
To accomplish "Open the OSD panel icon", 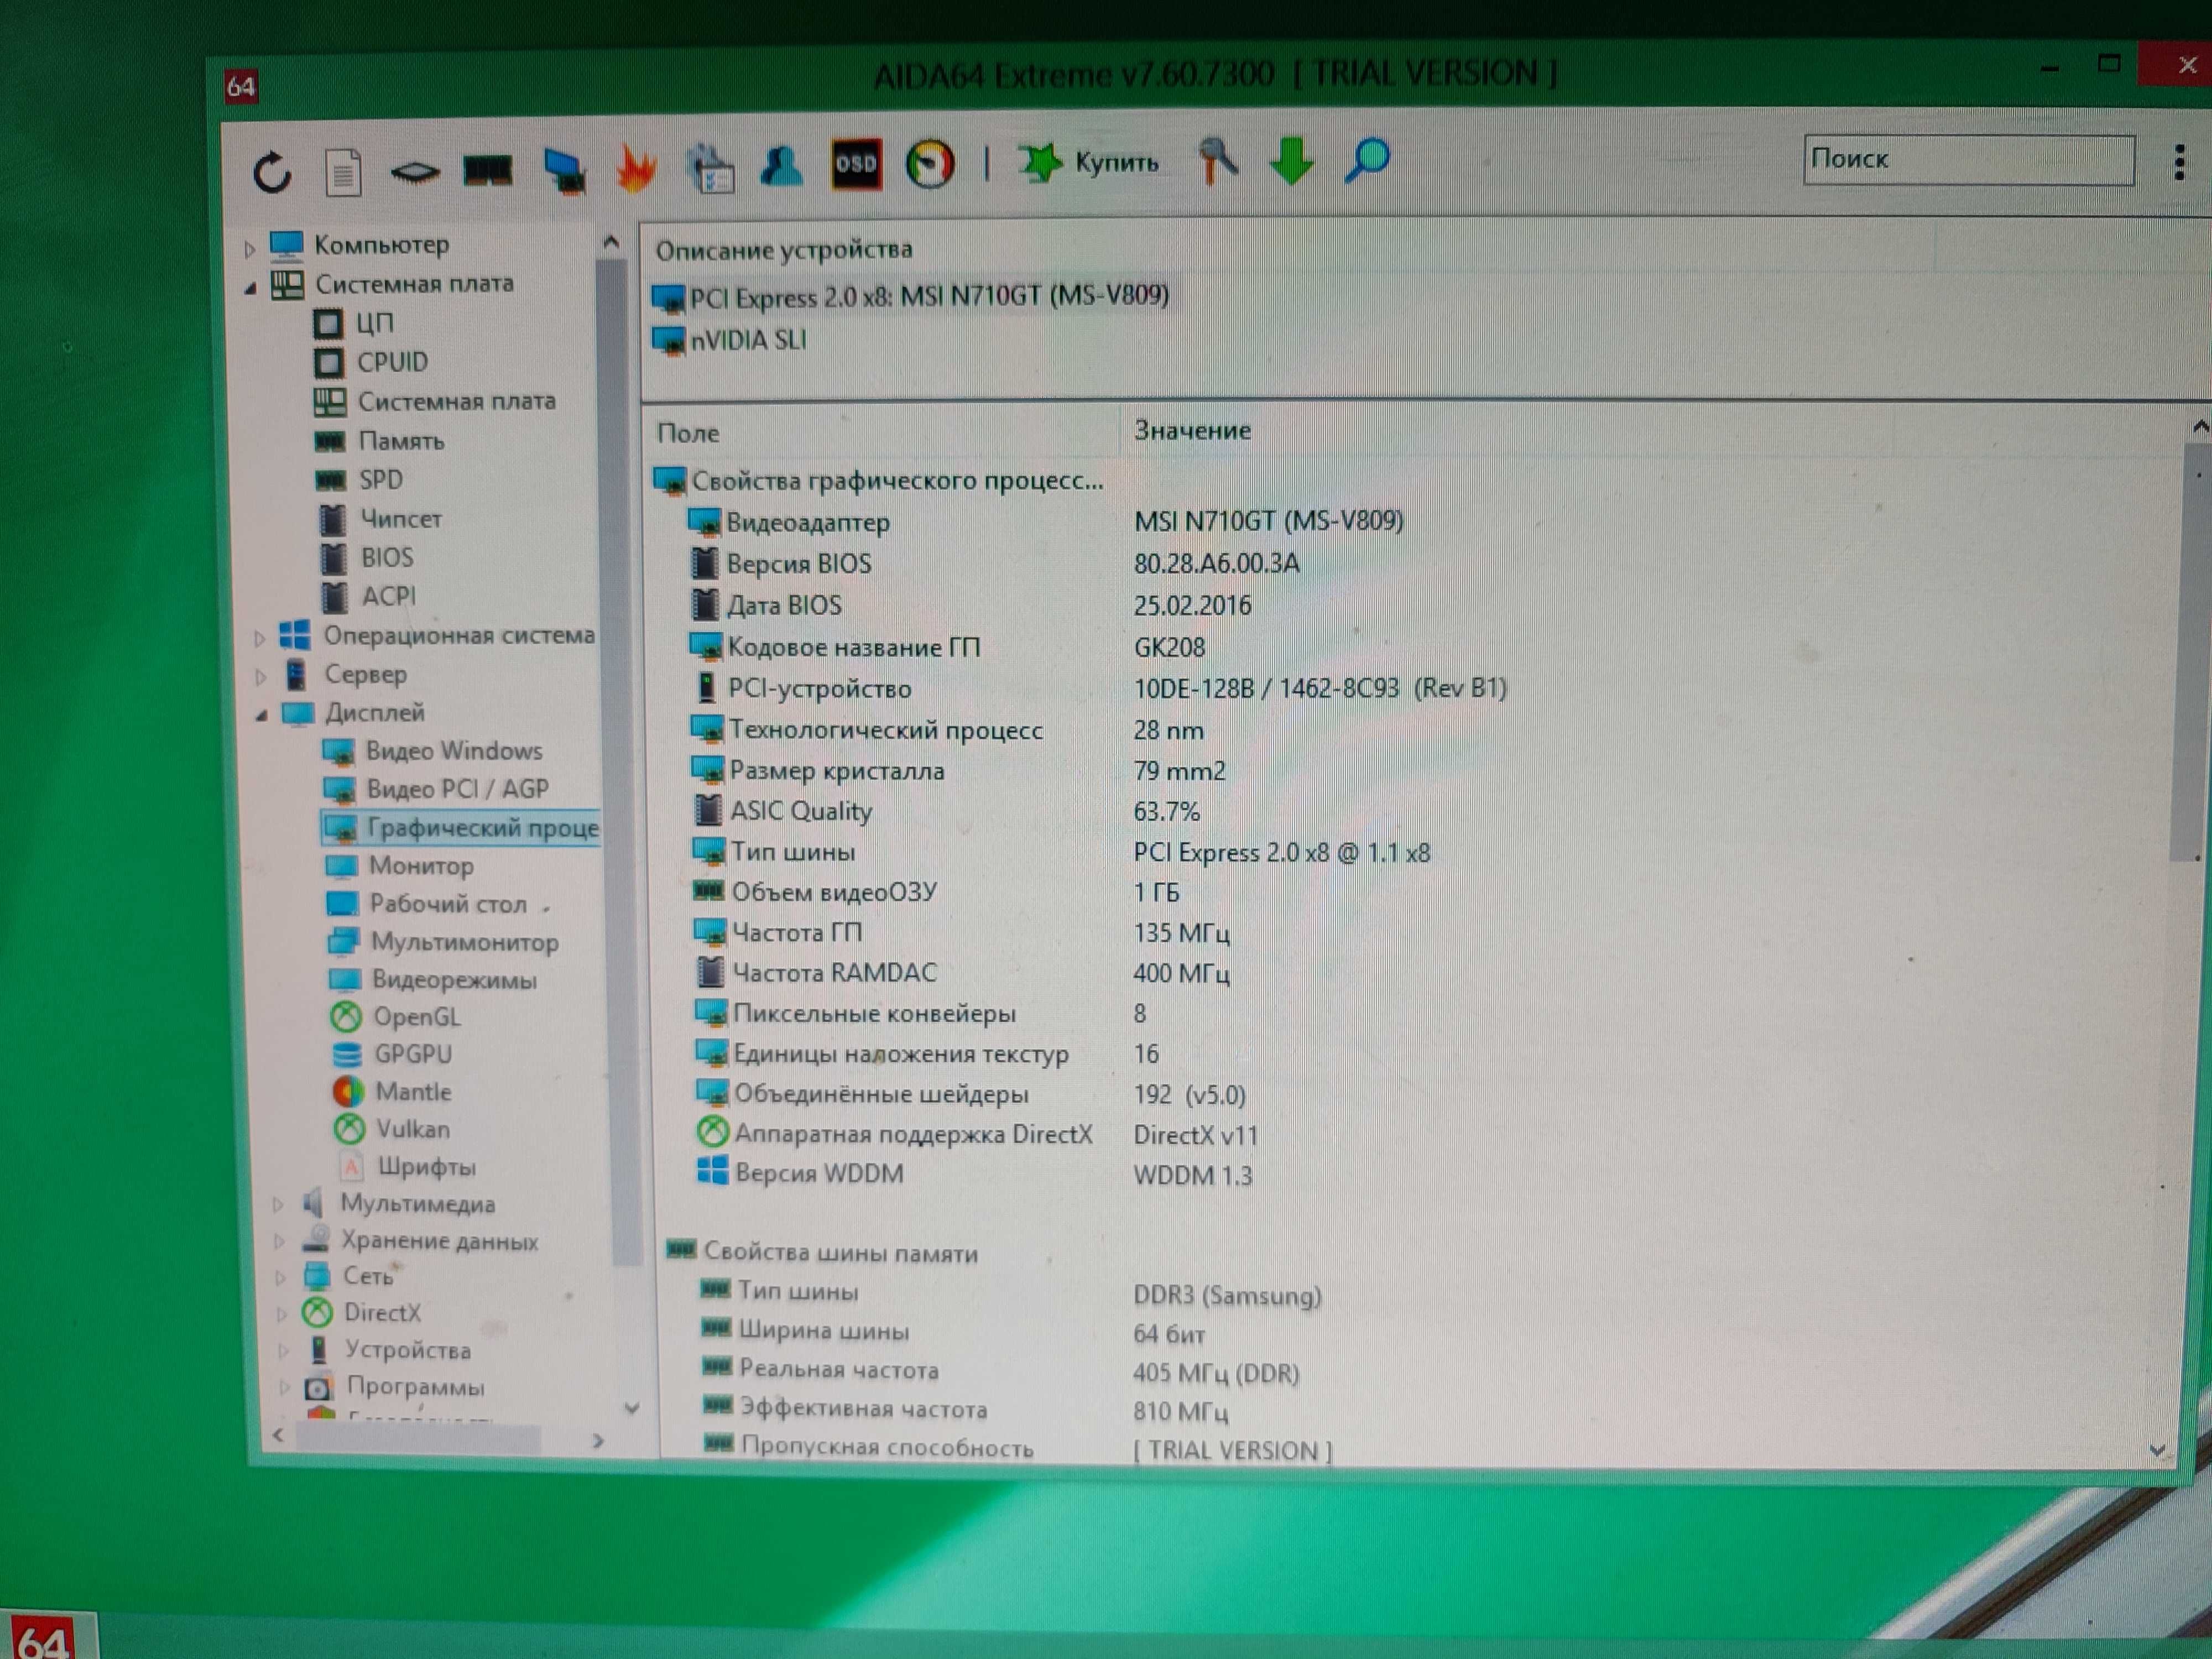I will point(856,163).
